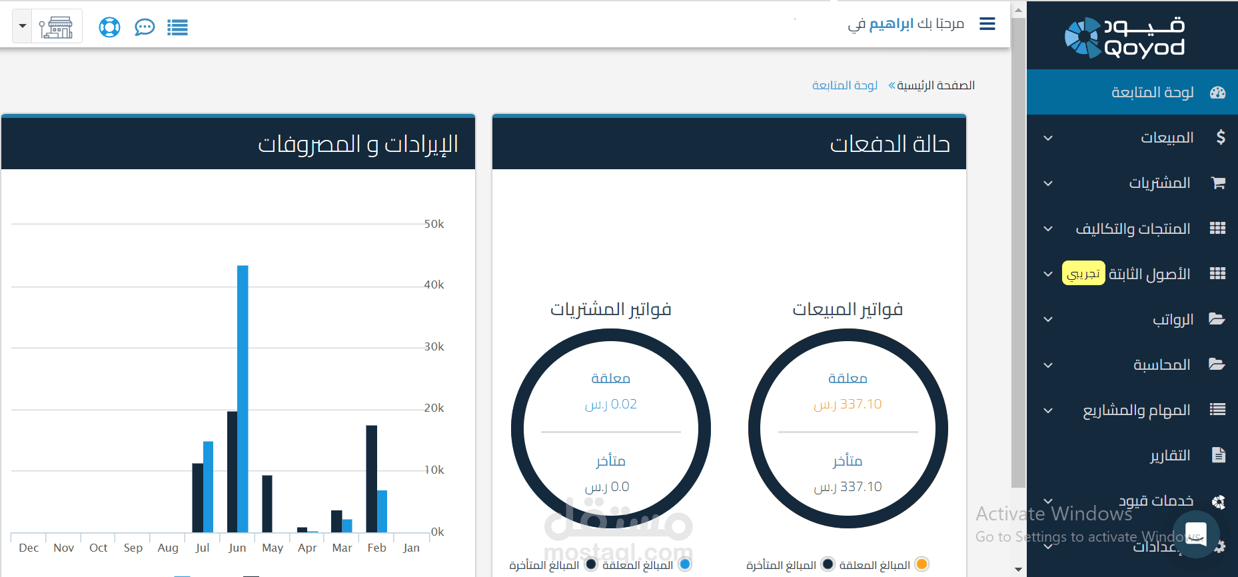Viewport: 1238px width, 577px height.
Task: Click the grid icon beside الأصول الثابتة
Action: (x=1218, y=273)
